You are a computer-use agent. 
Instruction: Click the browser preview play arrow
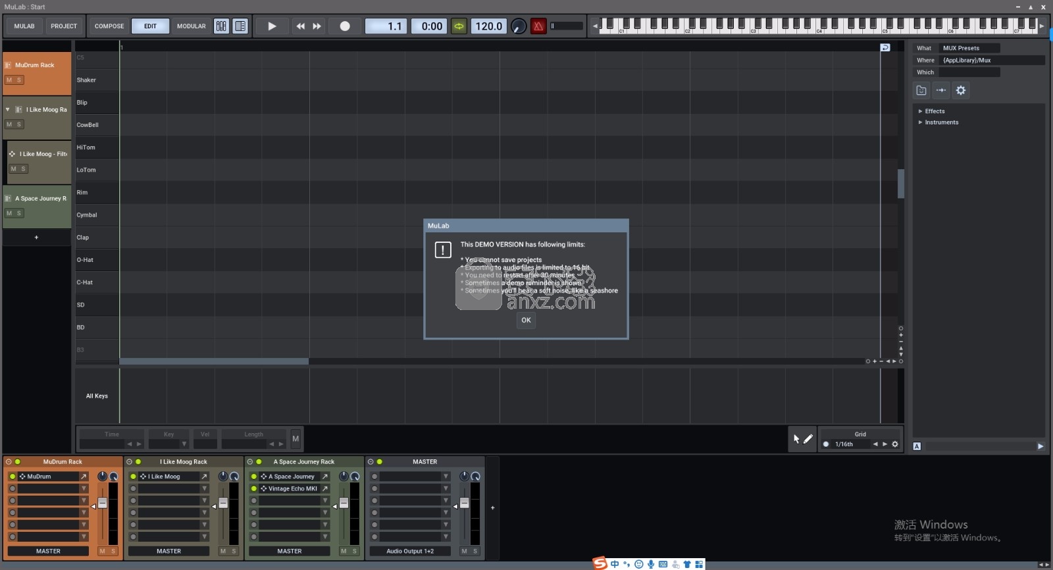click(x=1040, y=446)
